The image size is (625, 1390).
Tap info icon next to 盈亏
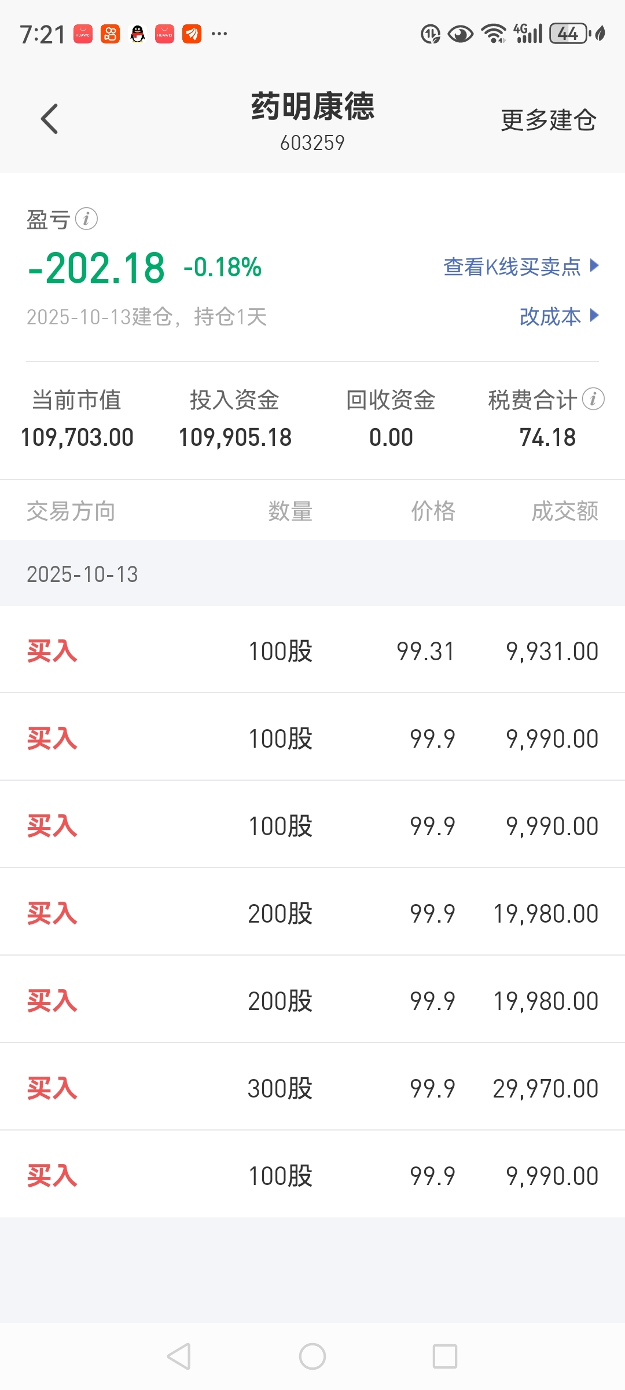[86, 219]
